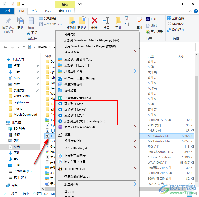Viewport: 199px width, 197px height.
Task: Go up one folder level arrow
Action: [24, 47]
